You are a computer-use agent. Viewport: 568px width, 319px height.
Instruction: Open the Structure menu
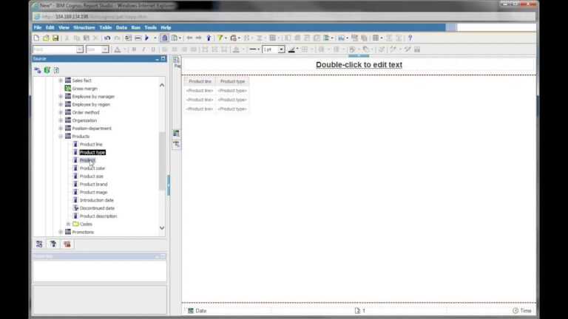click(84, 27)
